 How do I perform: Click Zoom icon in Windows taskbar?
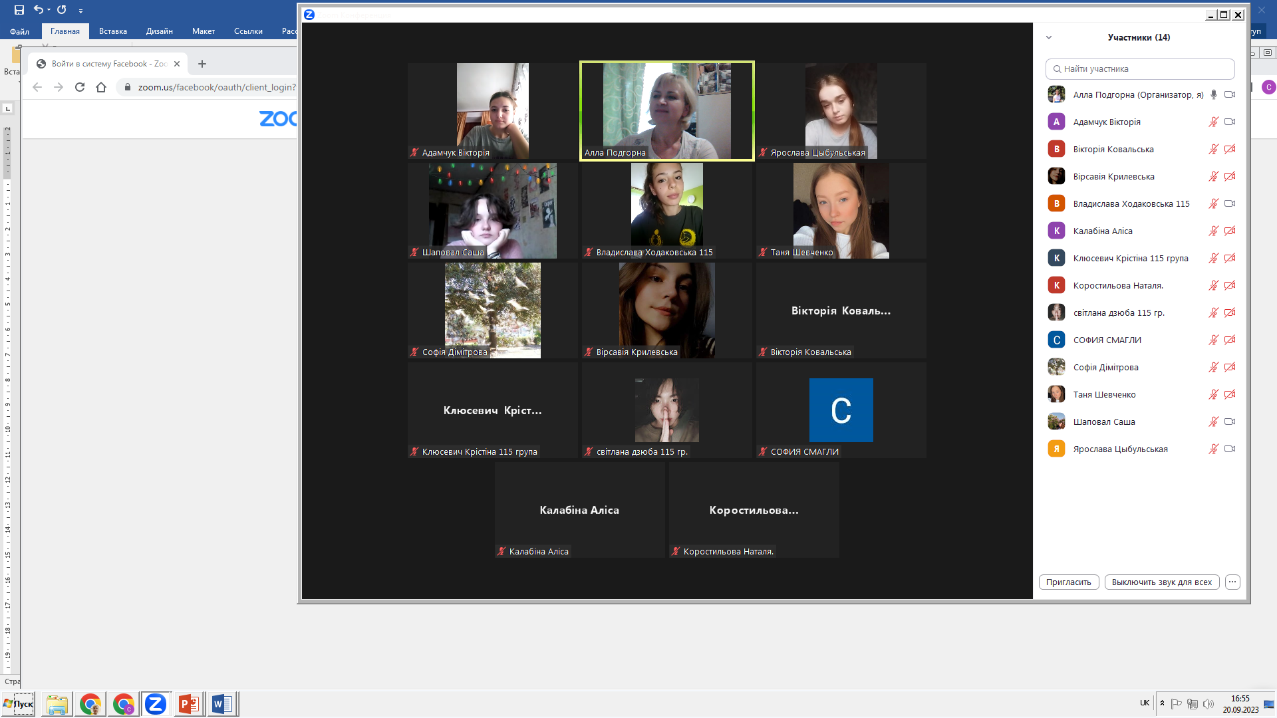coord(156,704)
